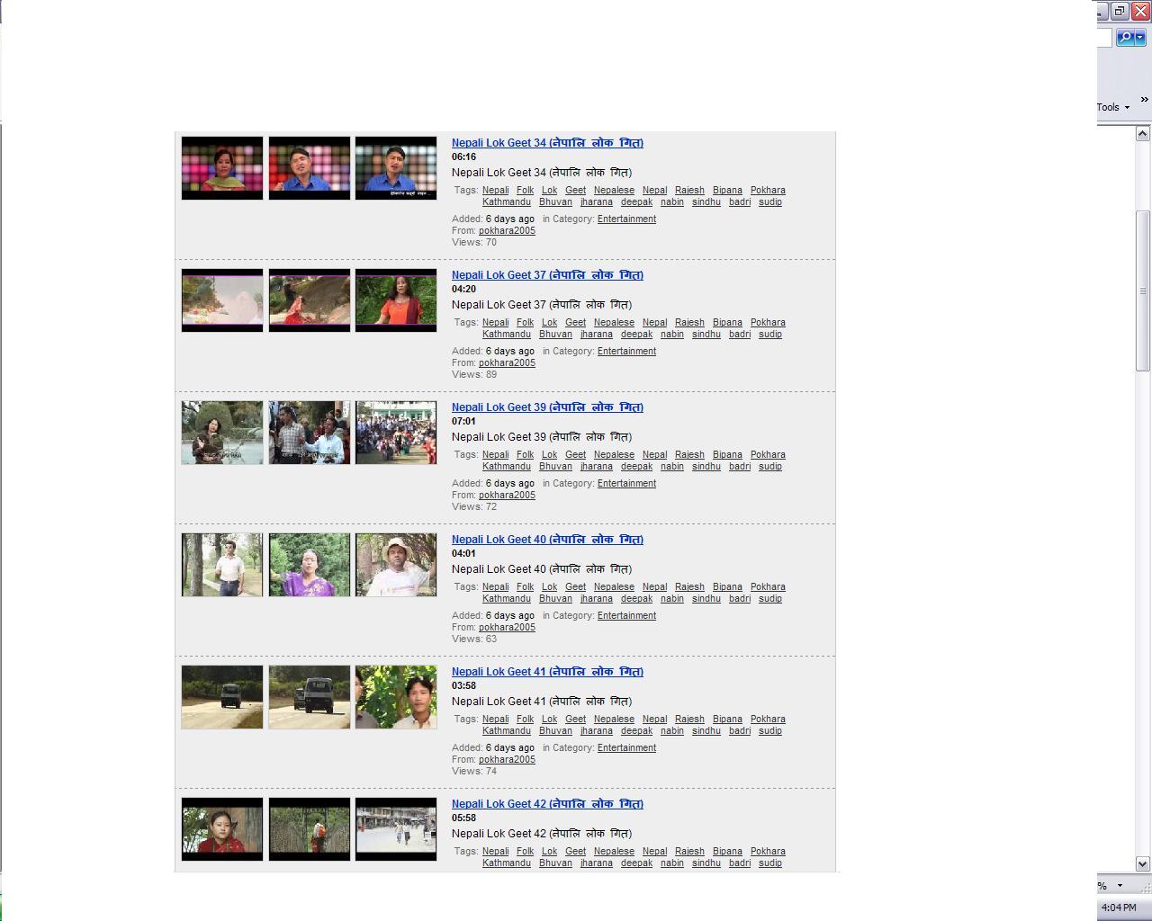Restore down the browser window
The image size is (1152, 921).
coord(1120,11)
